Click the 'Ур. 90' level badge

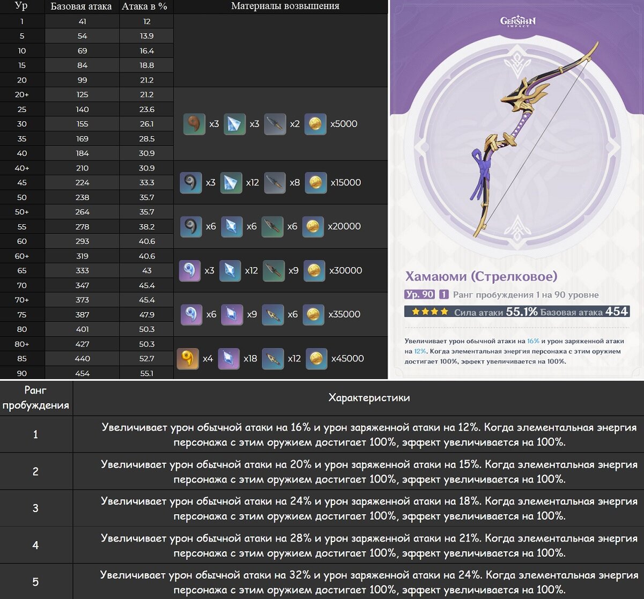point(419,294)
